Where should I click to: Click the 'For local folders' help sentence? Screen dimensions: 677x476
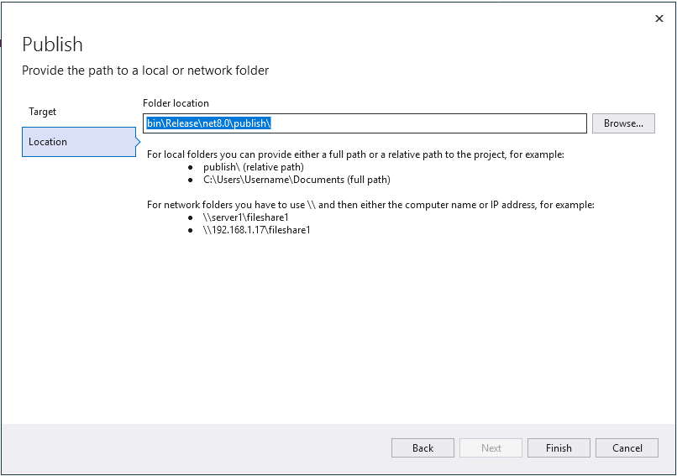tap(355, 154)
